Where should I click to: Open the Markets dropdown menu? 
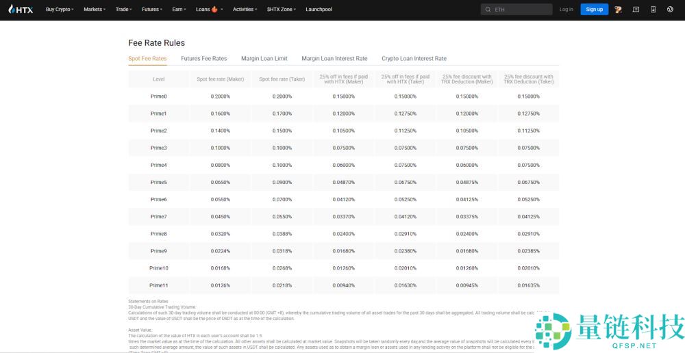[x=95, y=10]
